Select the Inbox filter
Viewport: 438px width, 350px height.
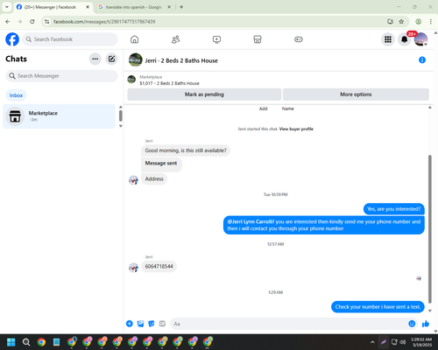(16, 95)
